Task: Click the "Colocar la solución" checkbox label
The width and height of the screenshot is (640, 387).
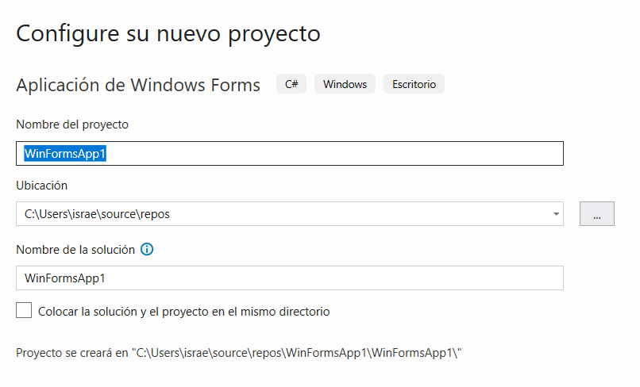Action: (x=183, y=312)
